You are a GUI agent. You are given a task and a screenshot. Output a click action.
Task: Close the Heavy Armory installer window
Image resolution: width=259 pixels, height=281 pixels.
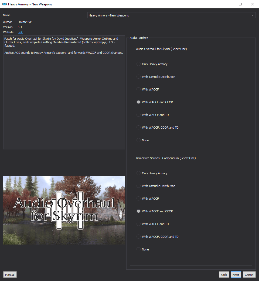(252, 4)
